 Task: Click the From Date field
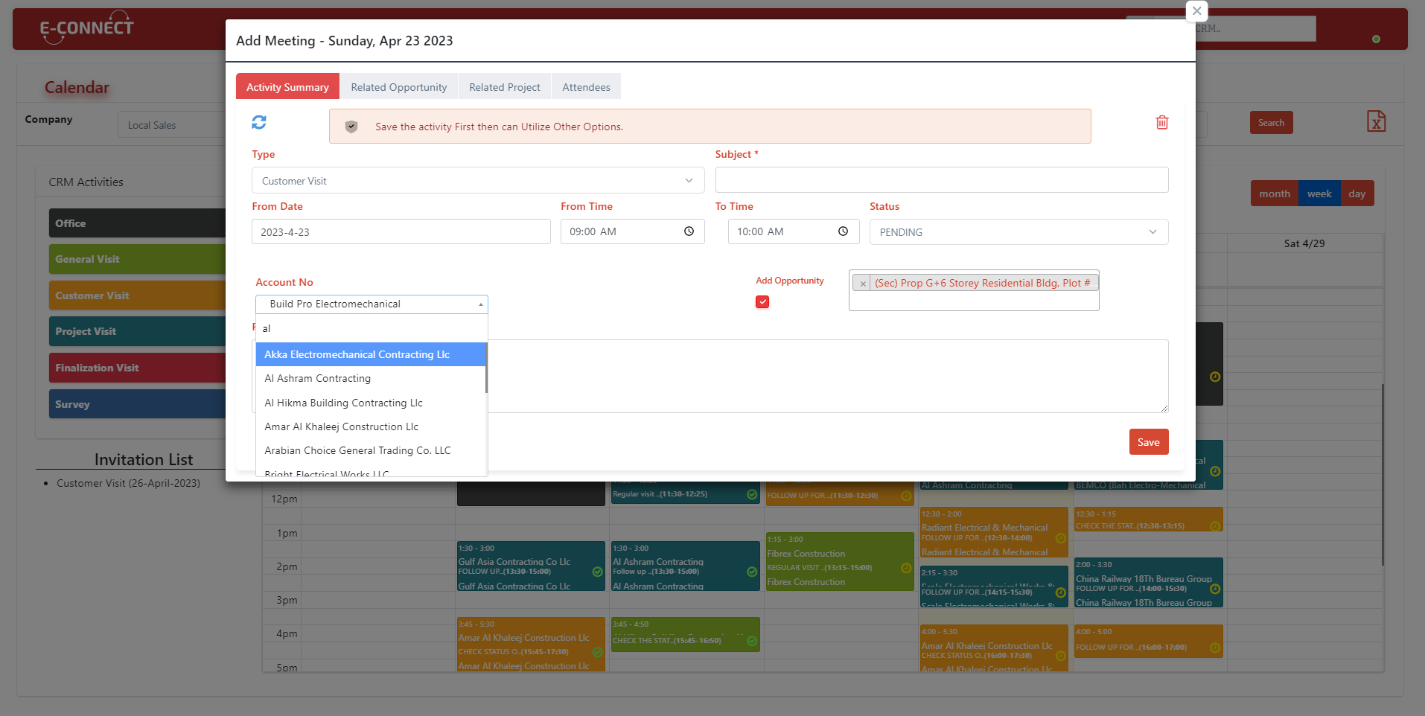point(401,231)
